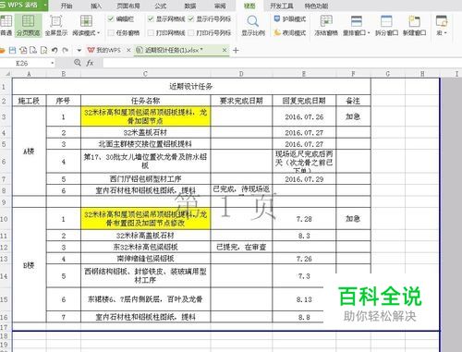Close the 近期设计任务(1).xlsx tab
This screenshot has width=462, height=352.
tap(225, 50)
